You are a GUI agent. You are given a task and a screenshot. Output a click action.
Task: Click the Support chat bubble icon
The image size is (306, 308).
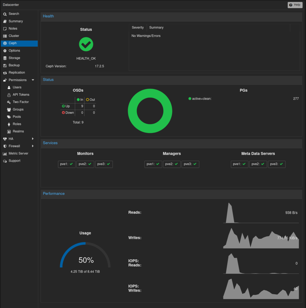[x=5, y=161]
